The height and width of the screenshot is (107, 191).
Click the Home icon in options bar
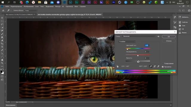[3, 11]
